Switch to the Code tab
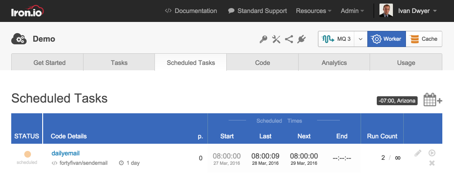The image size is (454, 180). (262, 63)
